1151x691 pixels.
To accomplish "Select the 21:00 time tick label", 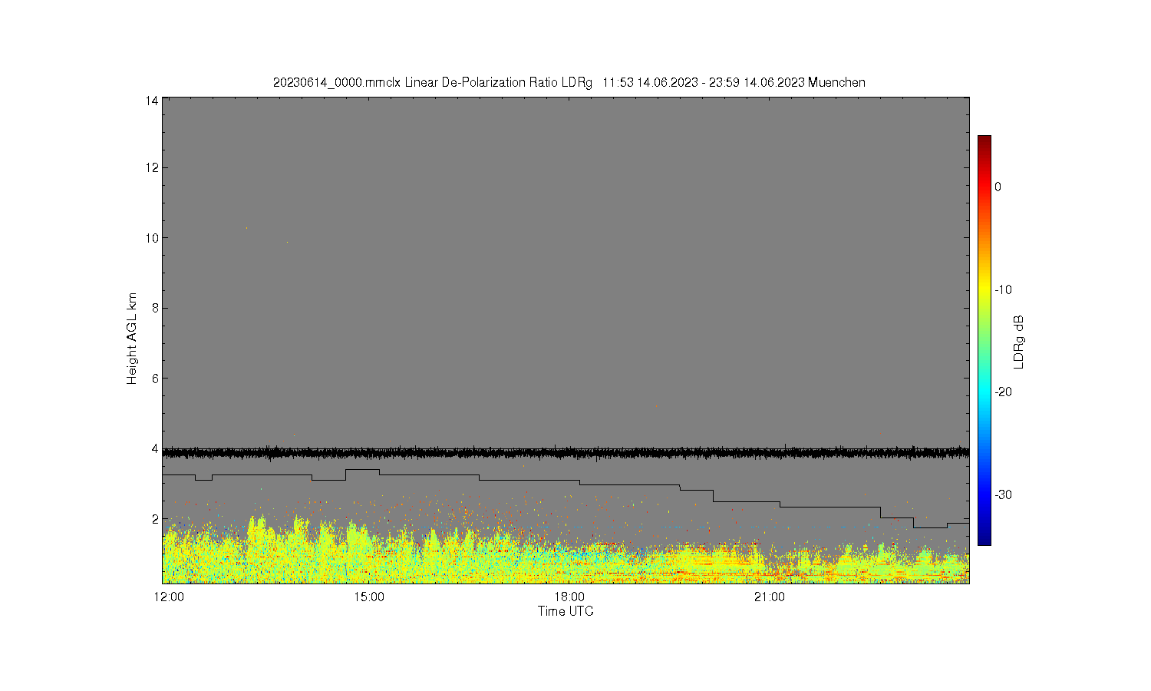I will (770, 597).
